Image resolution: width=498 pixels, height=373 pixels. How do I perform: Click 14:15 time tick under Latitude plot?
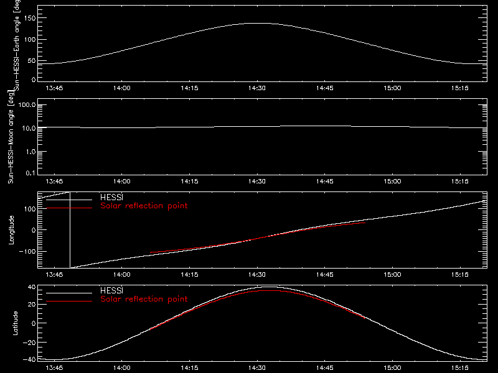click(189, 367)
